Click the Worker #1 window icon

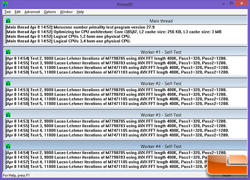pos(8,52)
